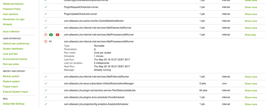Screen dimensions: 268x107
Task: Click Last Run value Thu May 25 16:15:37
Action: pyautogui.click(x=112, y=60)
